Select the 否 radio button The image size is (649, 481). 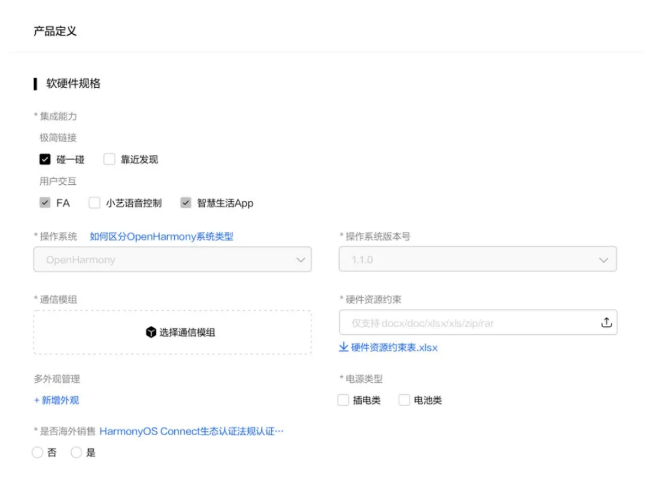click(x=37, y=452)
